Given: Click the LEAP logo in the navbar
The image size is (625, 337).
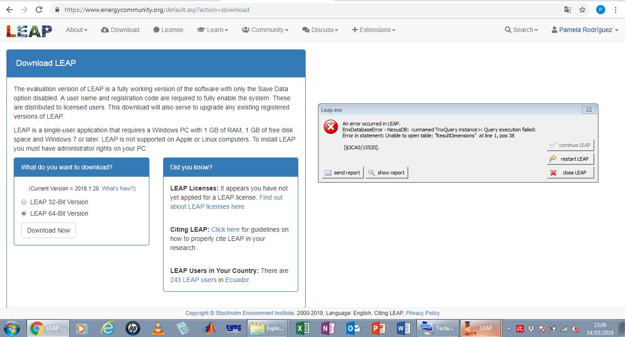Looking at the screenshot, I should click(x=29, y=30).
